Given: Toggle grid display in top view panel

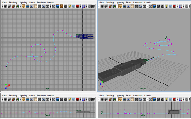Looking at the screenshot, I should pyautogui.click(x=23, y=6).
